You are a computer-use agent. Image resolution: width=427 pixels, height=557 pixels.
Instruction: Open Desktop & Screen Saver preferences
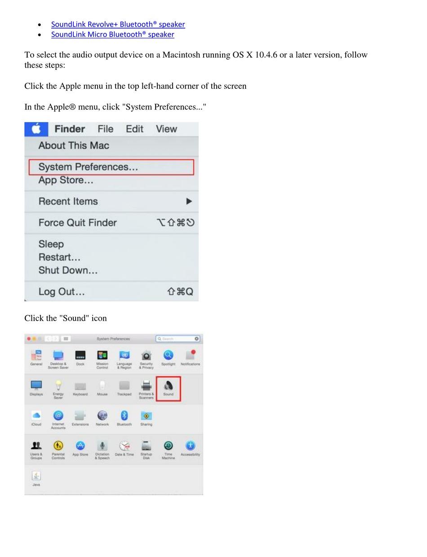click(58, 359)
